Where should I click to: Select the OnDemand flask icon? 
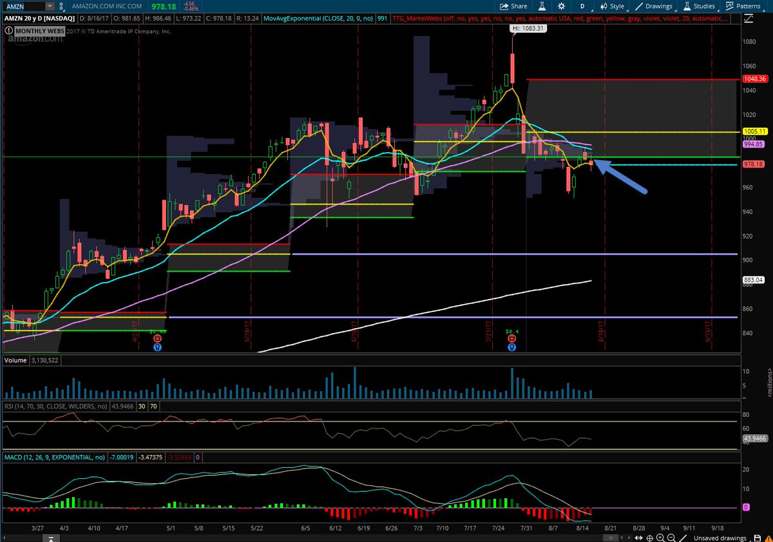click(542, 6)
